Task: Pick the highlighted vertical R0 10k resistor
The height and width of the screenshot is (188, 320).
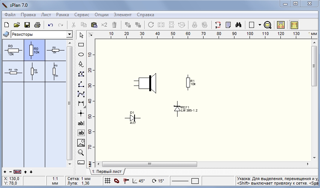Action: [35, 50]
